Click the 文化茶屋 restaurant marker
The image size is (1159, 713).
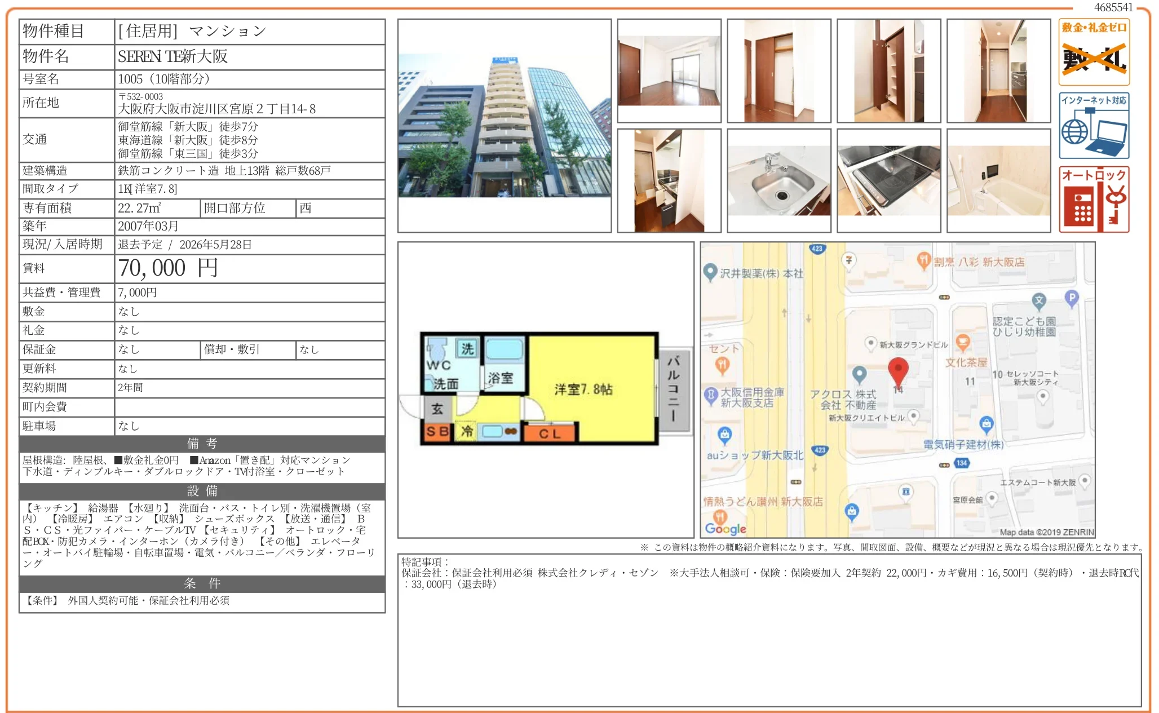(x=963, y=342)
